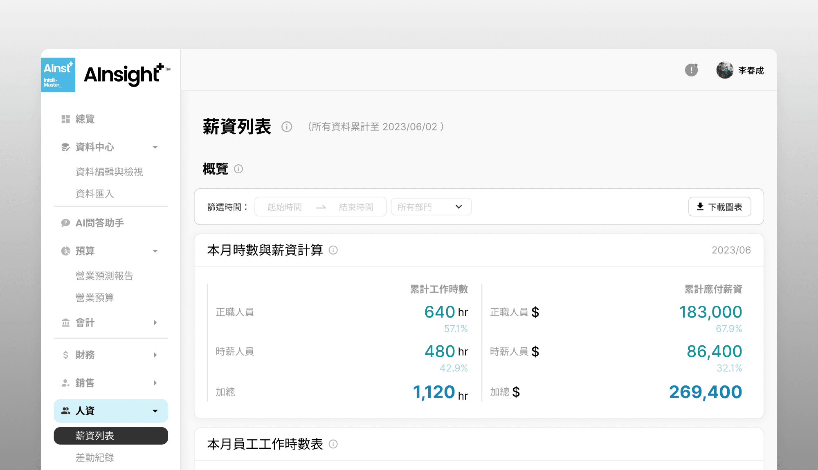Click the 起始時間 start date field

(x=285, y=207)
